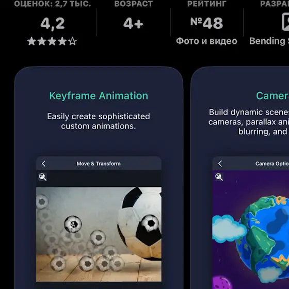Open developer Bending page link
The width and height of the screenshot is (289, 289).
point(269,41)
